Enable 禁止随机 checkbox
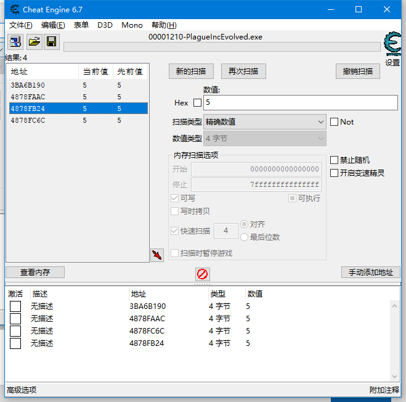The image size is (406, 402). [334, 160]
